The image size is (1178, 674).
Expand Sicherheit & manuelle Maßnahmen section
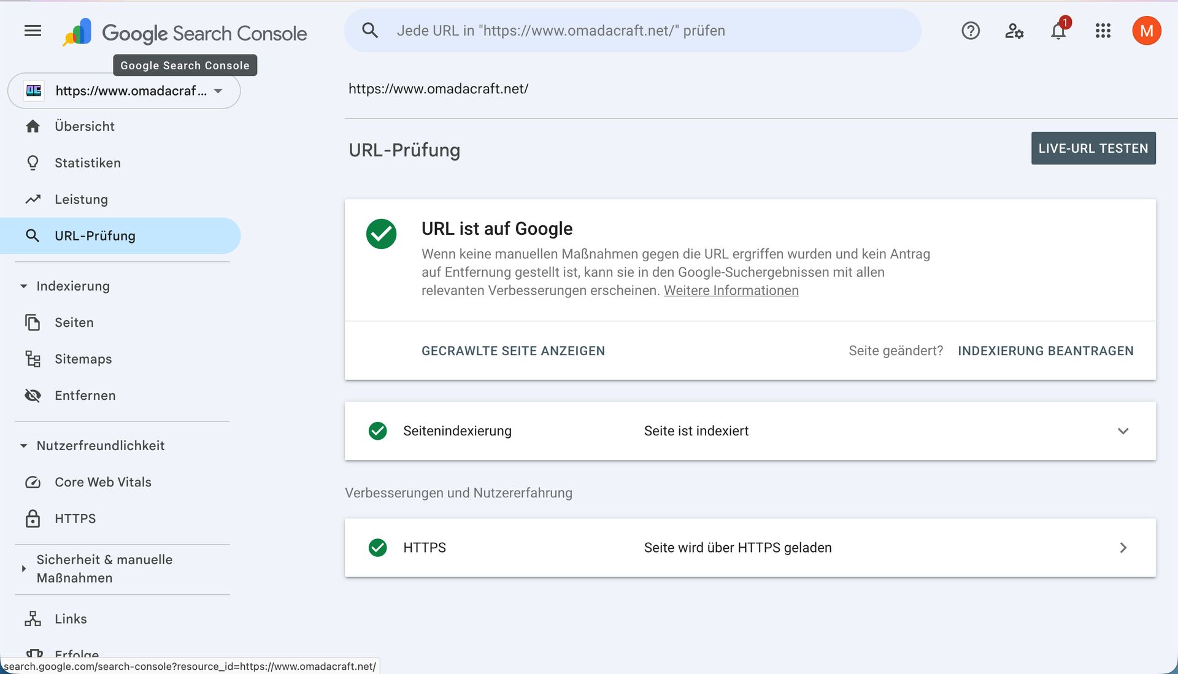coord(24,569)
